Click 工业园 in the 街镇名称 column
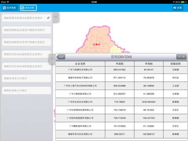The height and width of the screenshot is (141, 188). pyautogui.click(x=175, y=86)
